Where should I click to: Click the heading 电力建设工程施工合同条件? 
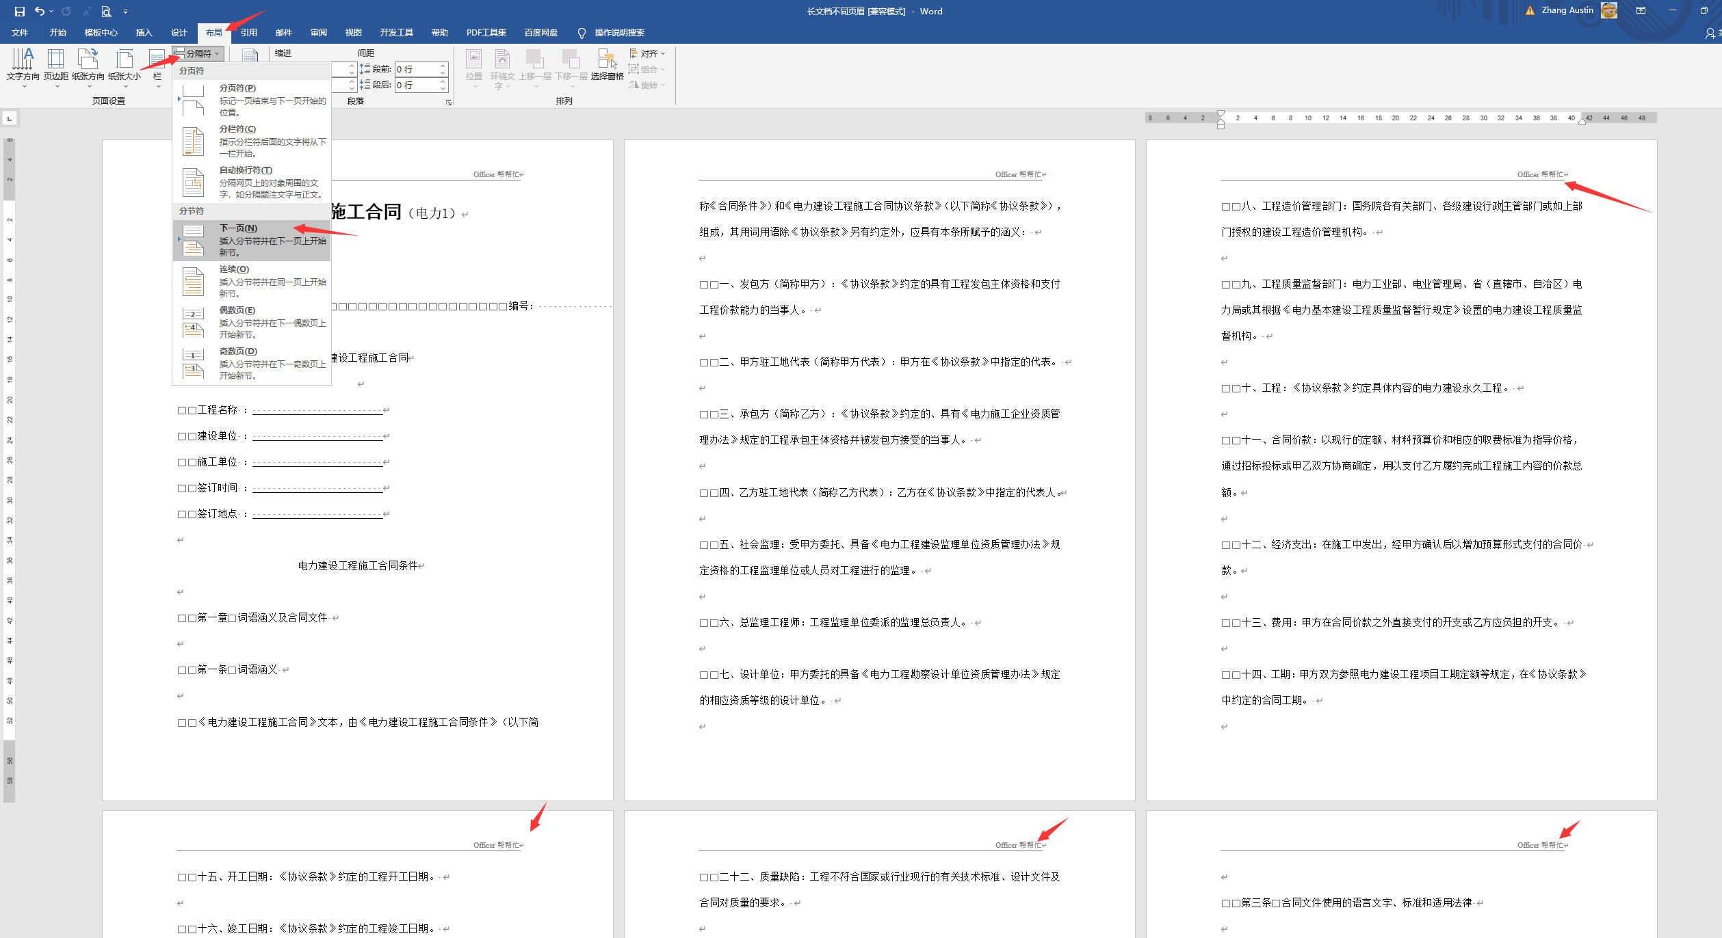click(x=358, y=566)
